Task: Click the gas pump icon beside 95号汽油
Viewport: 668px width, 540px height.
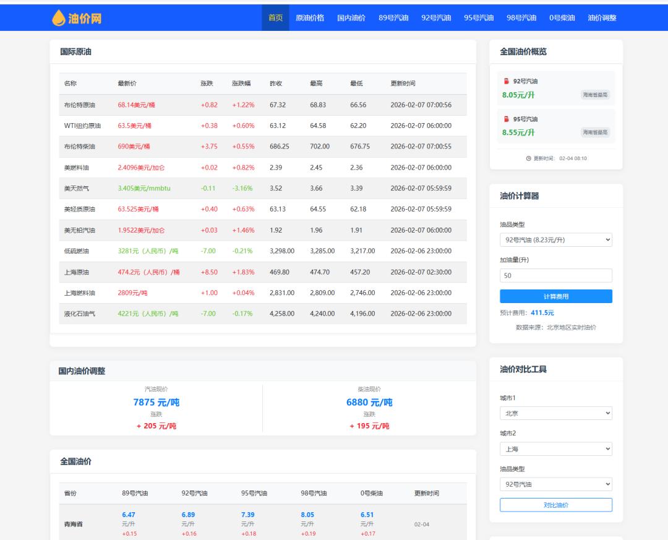Action: [x=506, y=119]
